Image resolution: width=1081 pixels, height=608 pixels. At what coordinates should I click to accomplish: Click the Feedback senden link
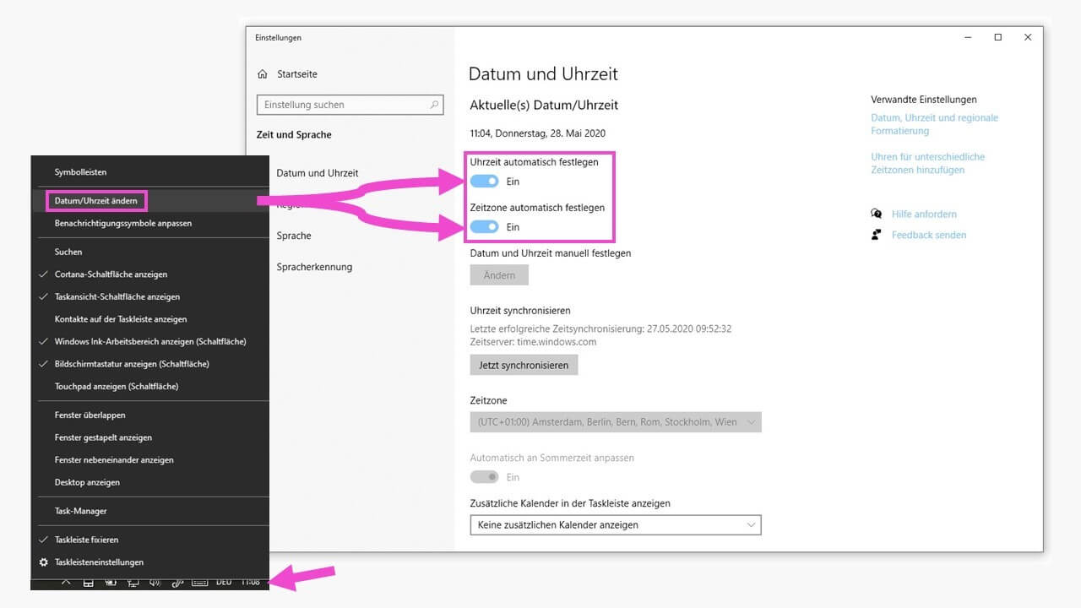[929, 235]
